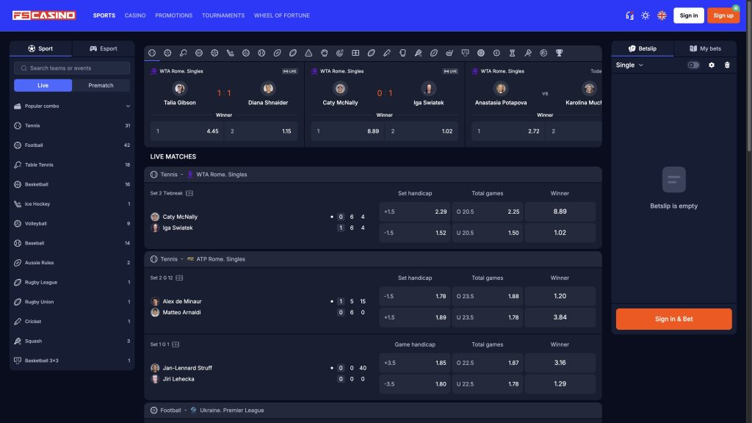The image size is (752, 423).
Task: Toggle the betslip switch beside settings
Action: click(x=693, y=65)
